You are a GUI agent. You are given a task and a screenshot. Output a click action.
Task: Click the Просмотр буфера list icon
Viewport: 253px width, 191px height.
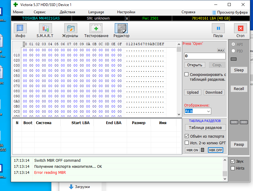(x=214, y=12)
